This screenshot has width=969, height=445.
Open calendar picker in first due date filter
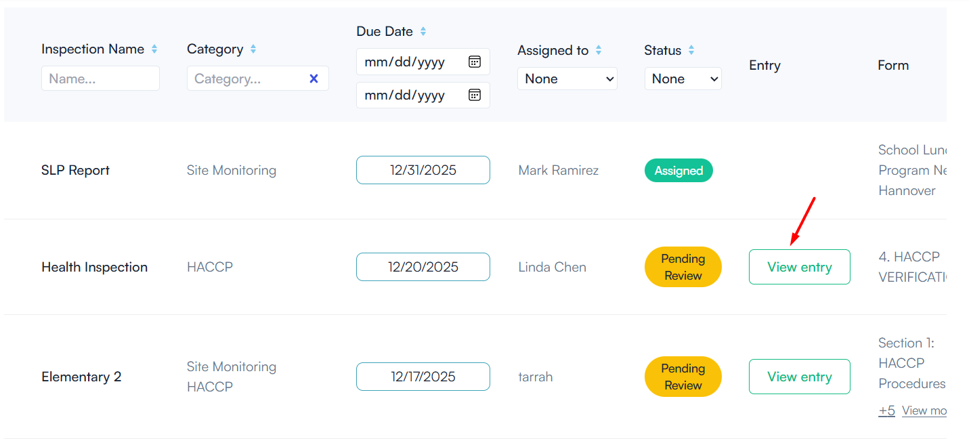click(x=475, y=62)
